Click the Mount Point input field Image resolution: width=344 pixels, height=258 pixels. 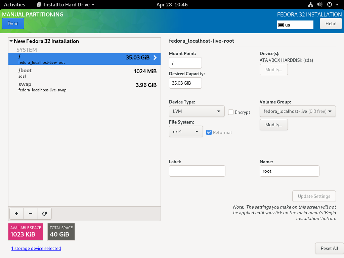(185, 63)
